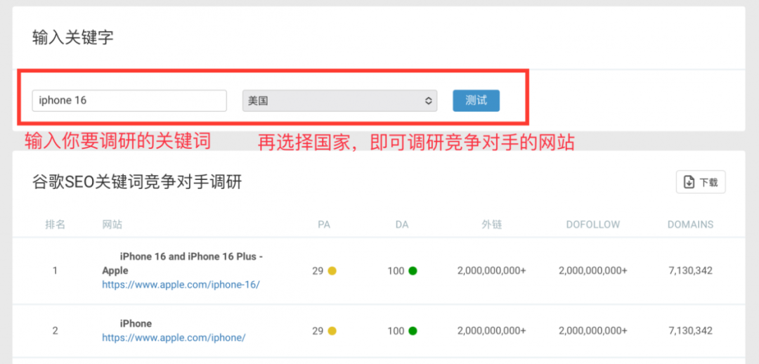Open the apple.com/iphone-16/ link
The width and height of the screenshot is (759, 364).
pos(181,285)
